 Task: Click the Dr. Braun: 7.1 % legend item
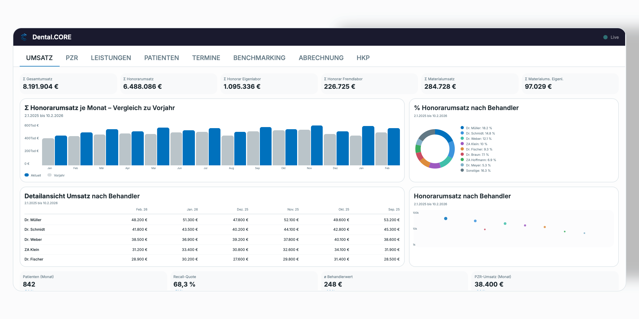point(475,154)
